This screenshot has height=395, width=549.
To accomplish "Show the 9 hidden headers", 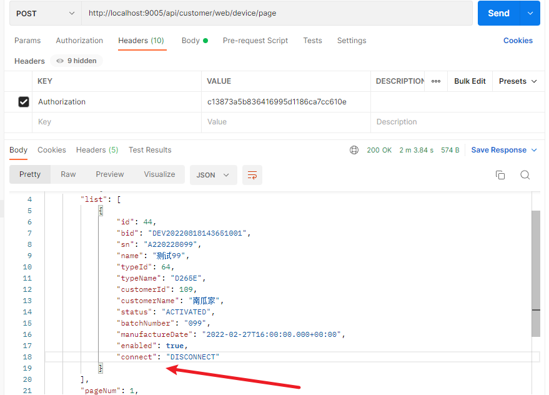I will (x=77, y=61).
